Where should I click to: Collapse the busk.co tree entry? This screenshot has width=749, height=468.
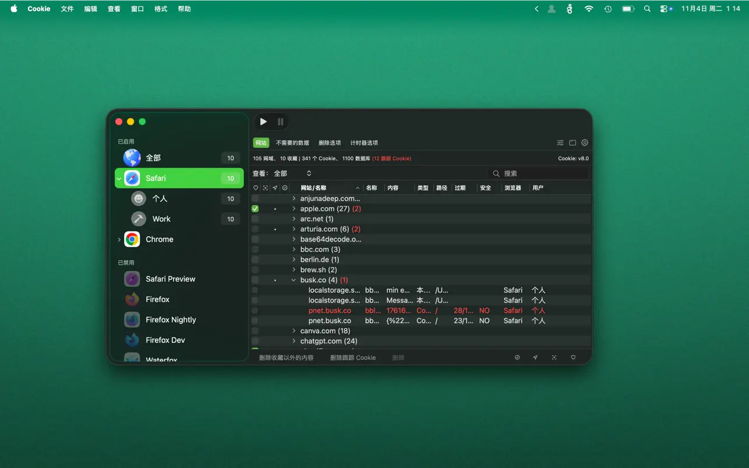[x=294, y=280]
